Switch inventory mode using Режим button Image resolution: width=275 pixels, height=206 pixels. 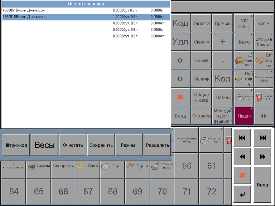point(129,145)
